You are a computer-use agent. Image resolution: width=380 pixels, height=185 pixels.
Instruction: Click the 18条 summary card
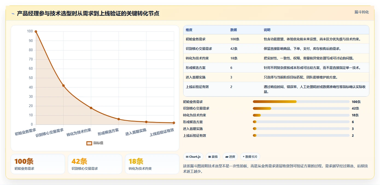152,164
